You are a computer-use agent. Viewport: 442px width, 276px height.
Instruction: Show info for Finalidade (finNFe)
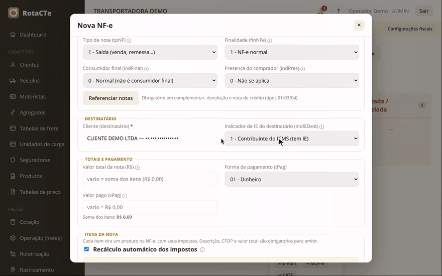pos(270,41)
